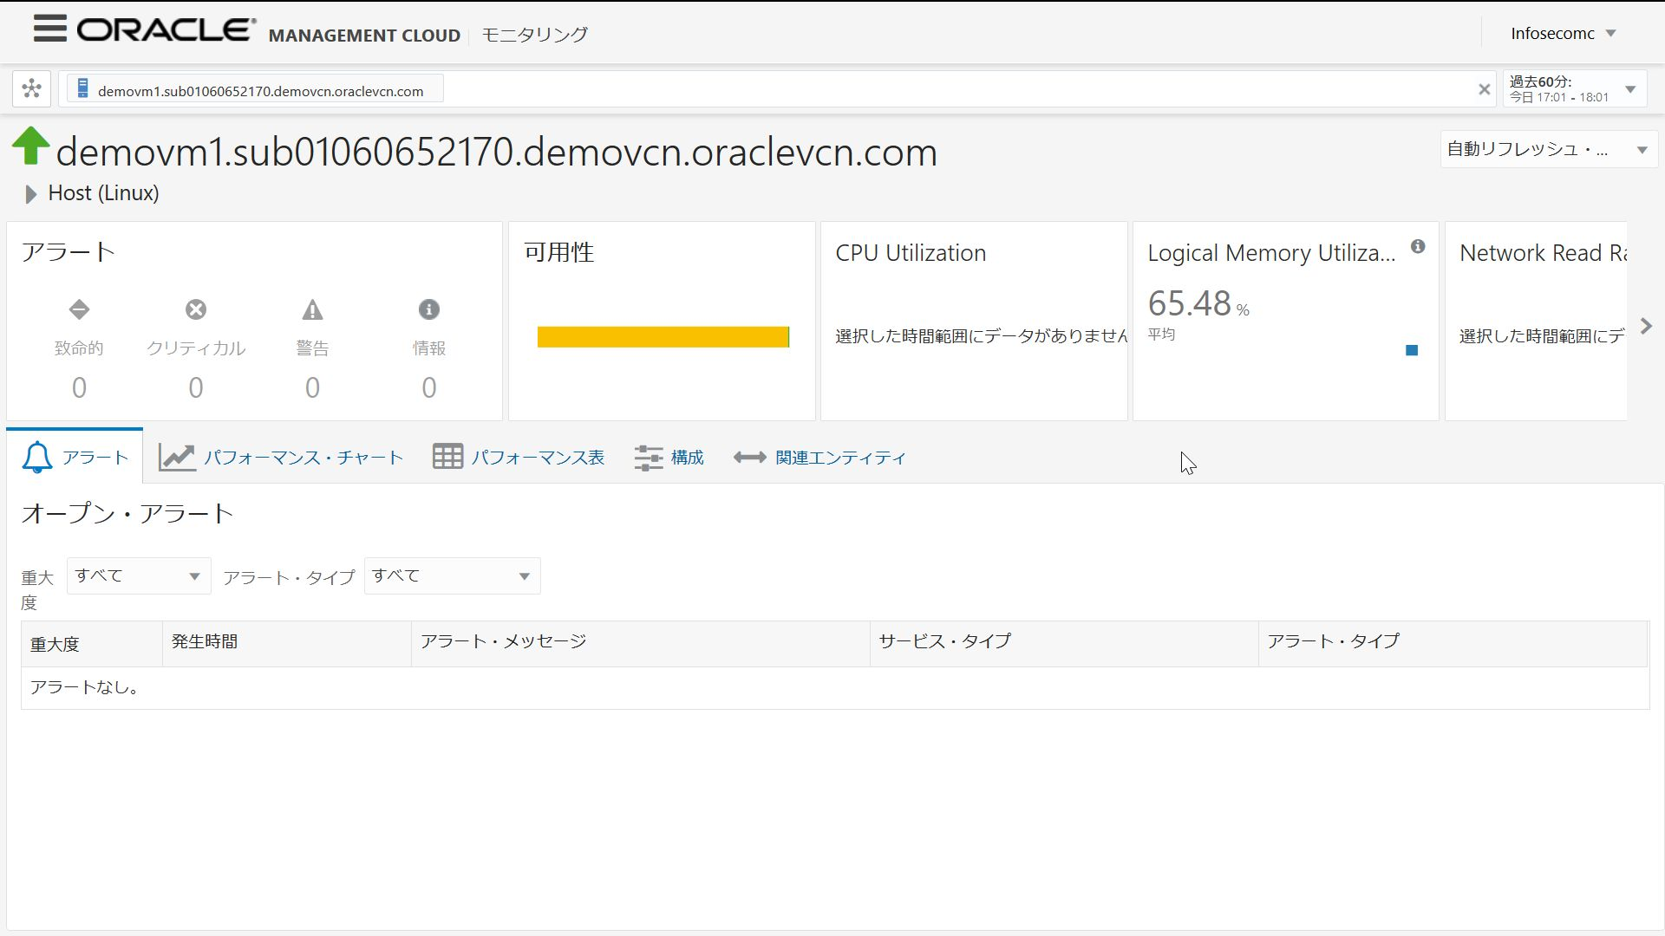
Task: Click the sliders icon for configuration
Action: [x=649, y=458]
